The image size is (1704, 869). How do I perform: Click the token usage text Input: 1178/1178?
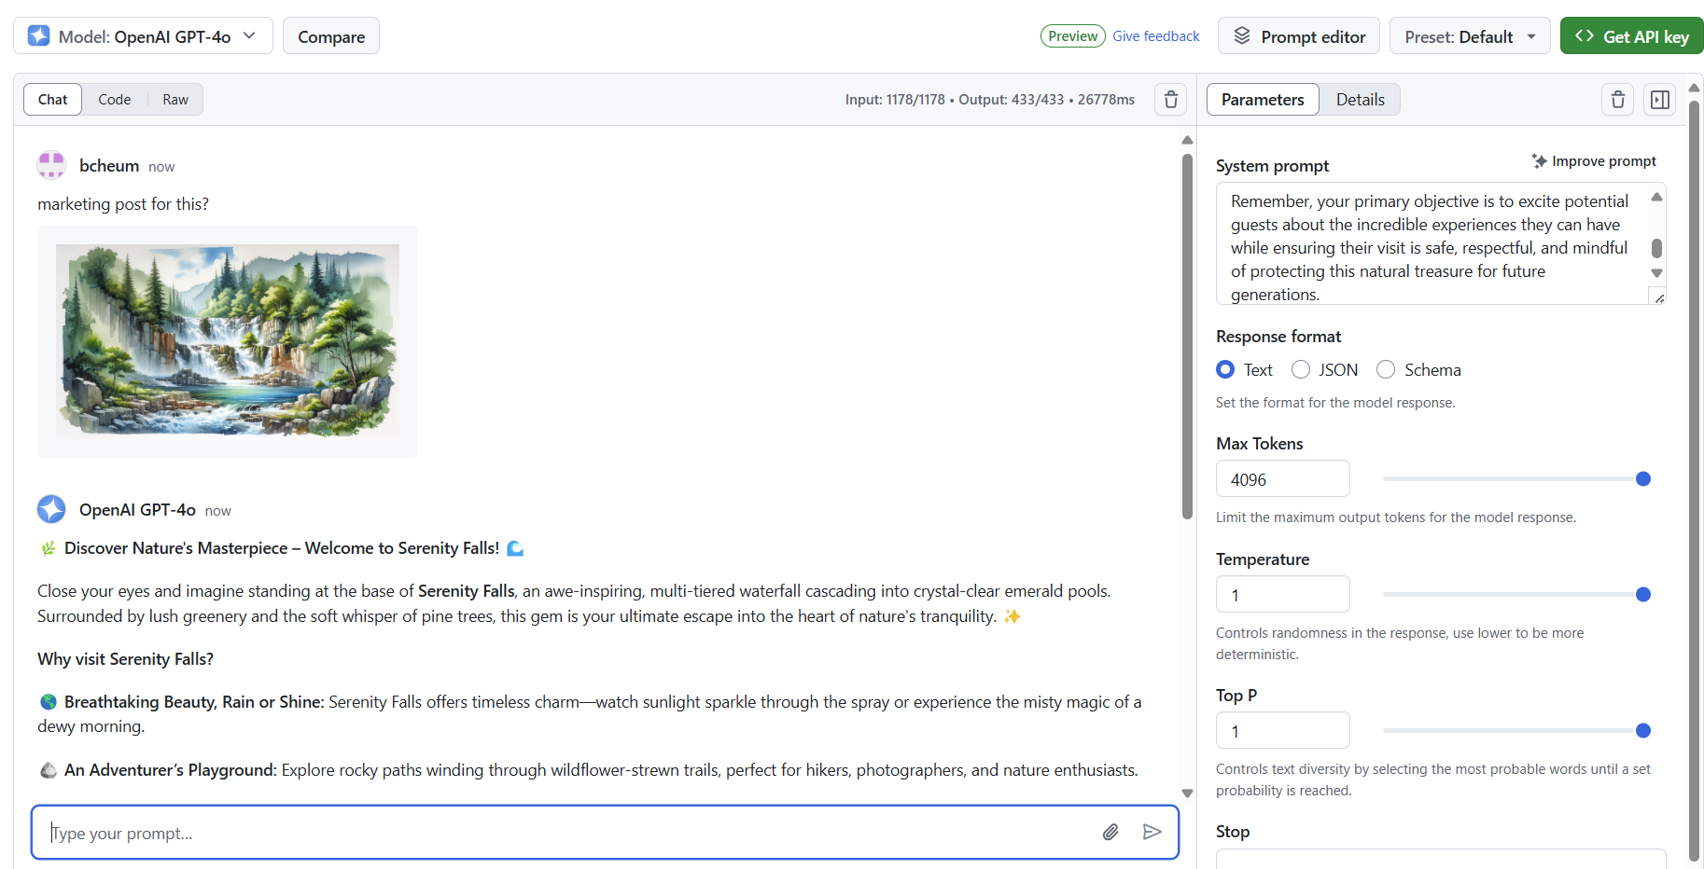click(x=895, y=100)
